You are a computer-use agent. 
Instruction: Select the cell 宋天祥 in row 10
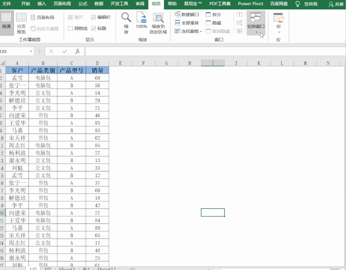click(17, 138)
